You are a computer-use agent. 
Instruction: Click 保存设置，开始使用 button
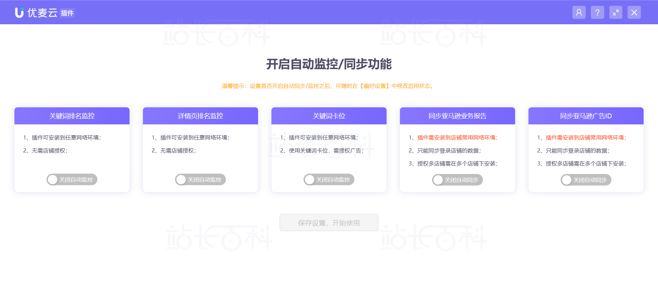[329, 222]
